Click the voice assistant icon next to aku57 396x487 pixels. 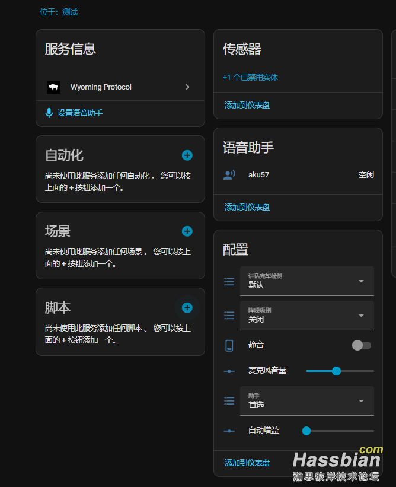coord(229,175)
